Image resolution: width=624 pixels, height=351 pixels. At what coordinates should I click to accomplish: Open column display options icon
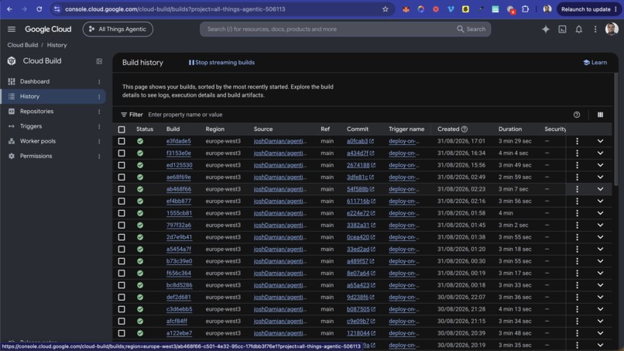click(x=600, y=115)
